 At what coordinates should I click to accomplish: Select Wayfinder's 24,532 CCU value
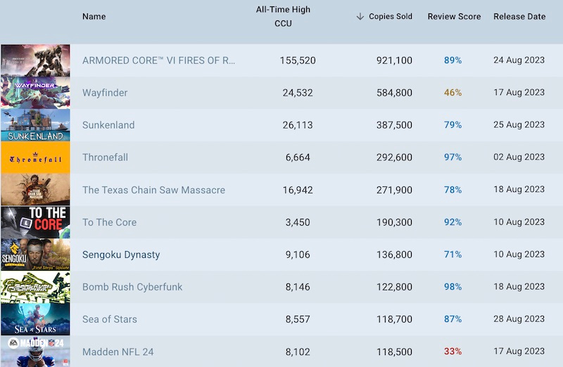tap(298, 93)
